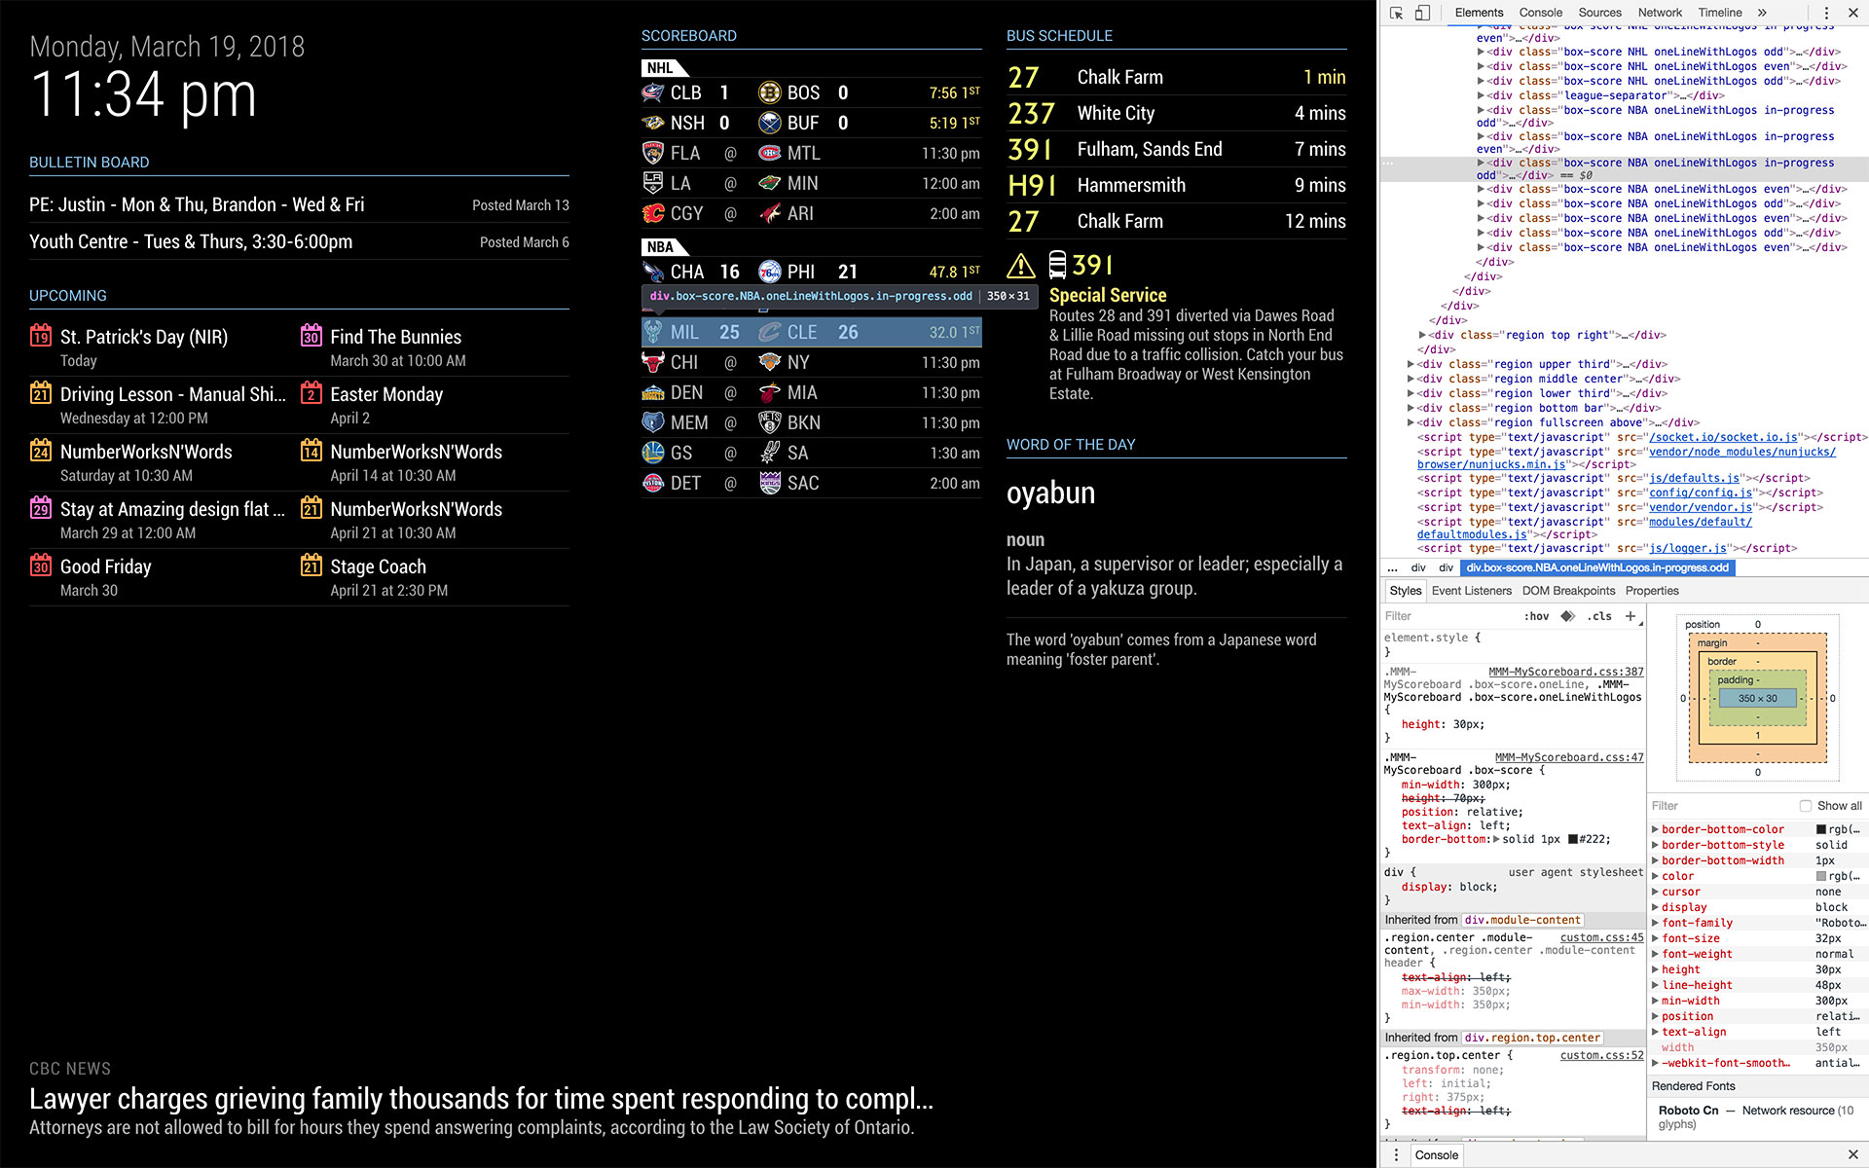This screenshot has height=1168, width=1869.
Task: Expand the region bottom bar div node
Action: [1411, 408]
